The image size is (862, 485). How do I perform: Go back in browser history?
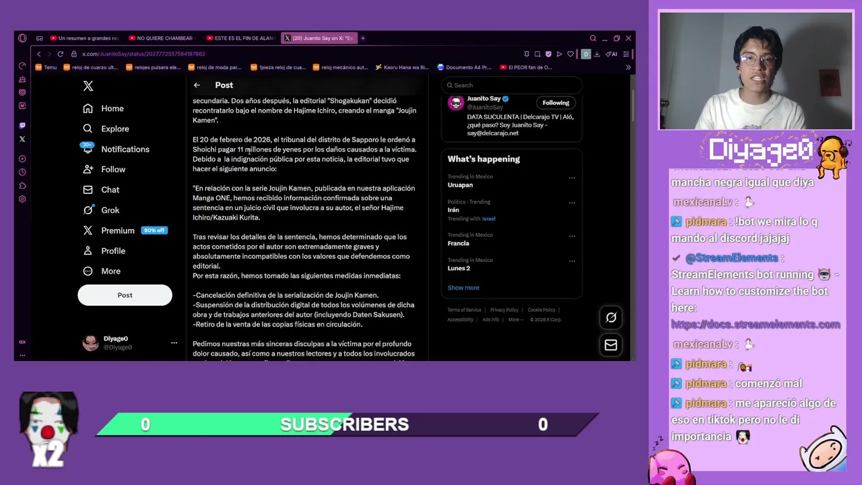39,54
